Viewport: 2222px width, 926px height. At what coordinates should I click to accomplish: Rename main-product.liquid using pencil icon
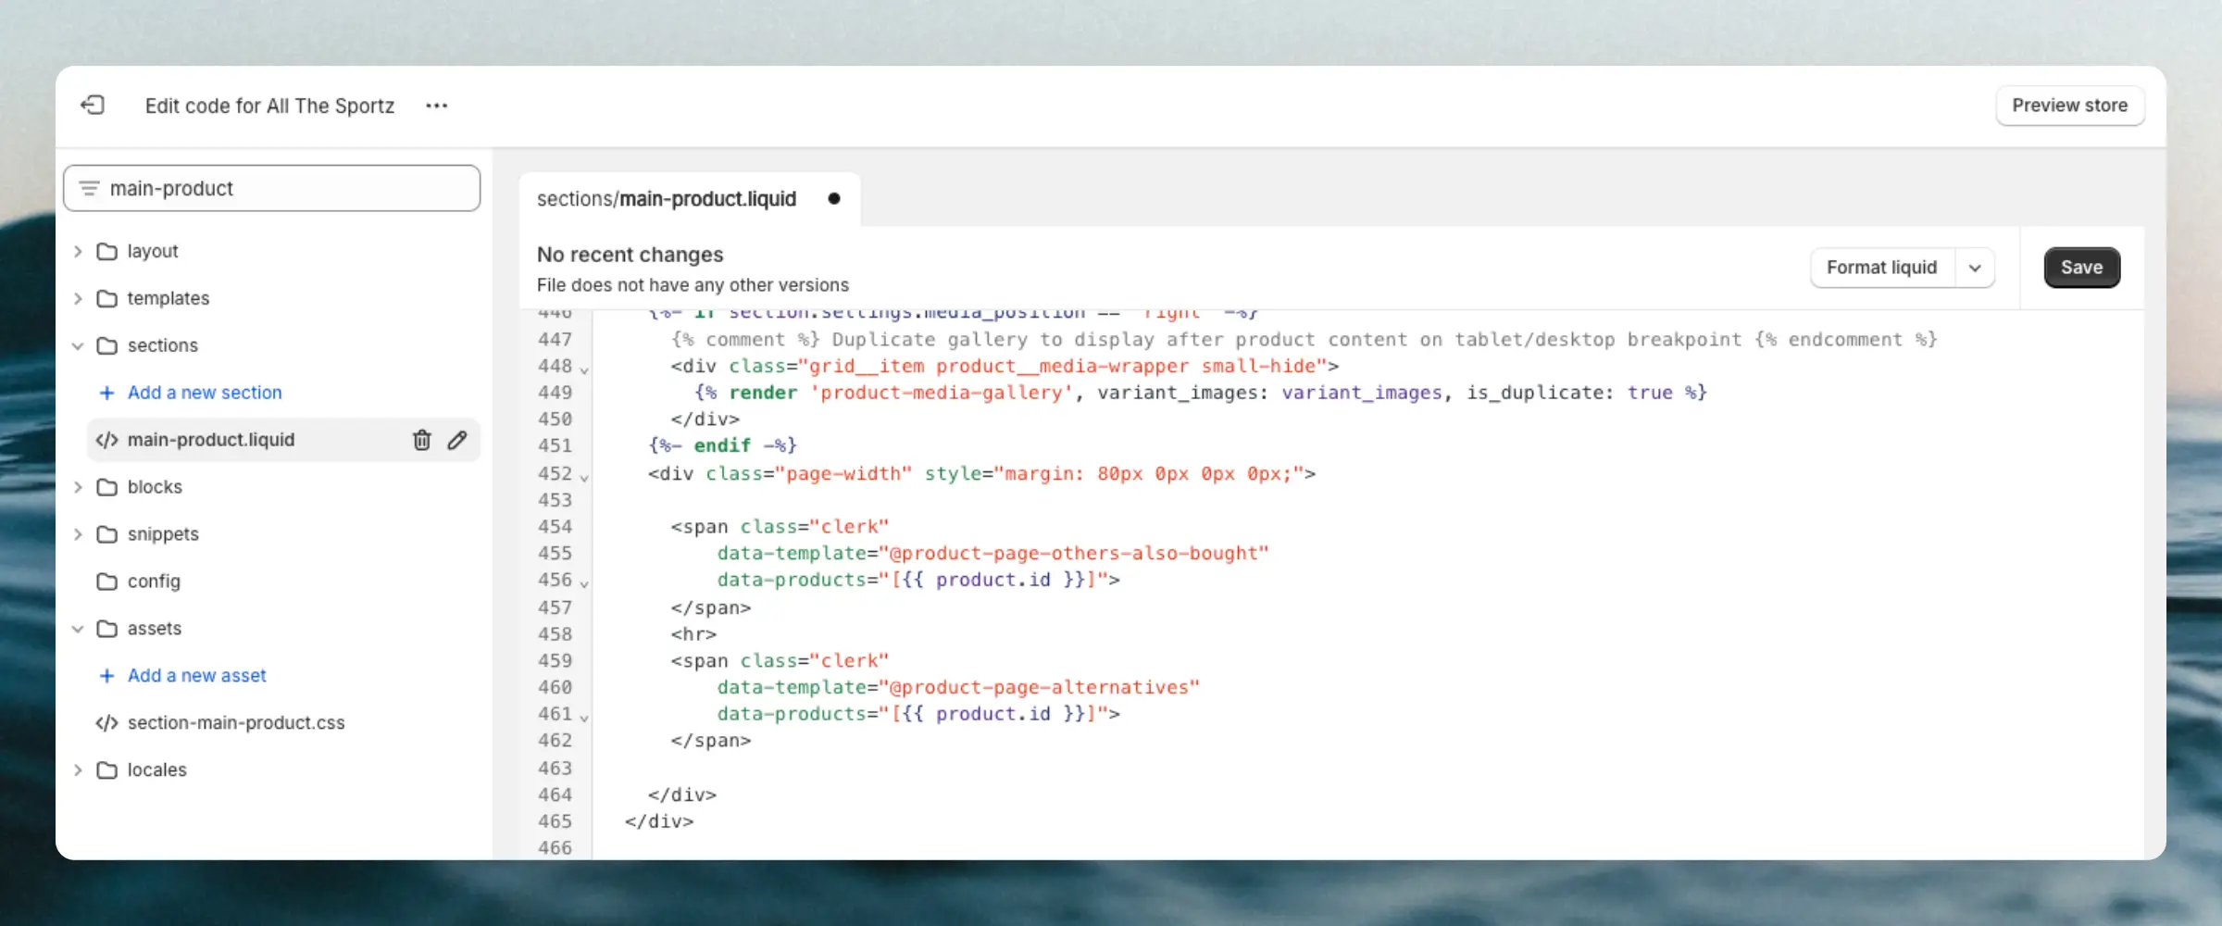(457, 440)
